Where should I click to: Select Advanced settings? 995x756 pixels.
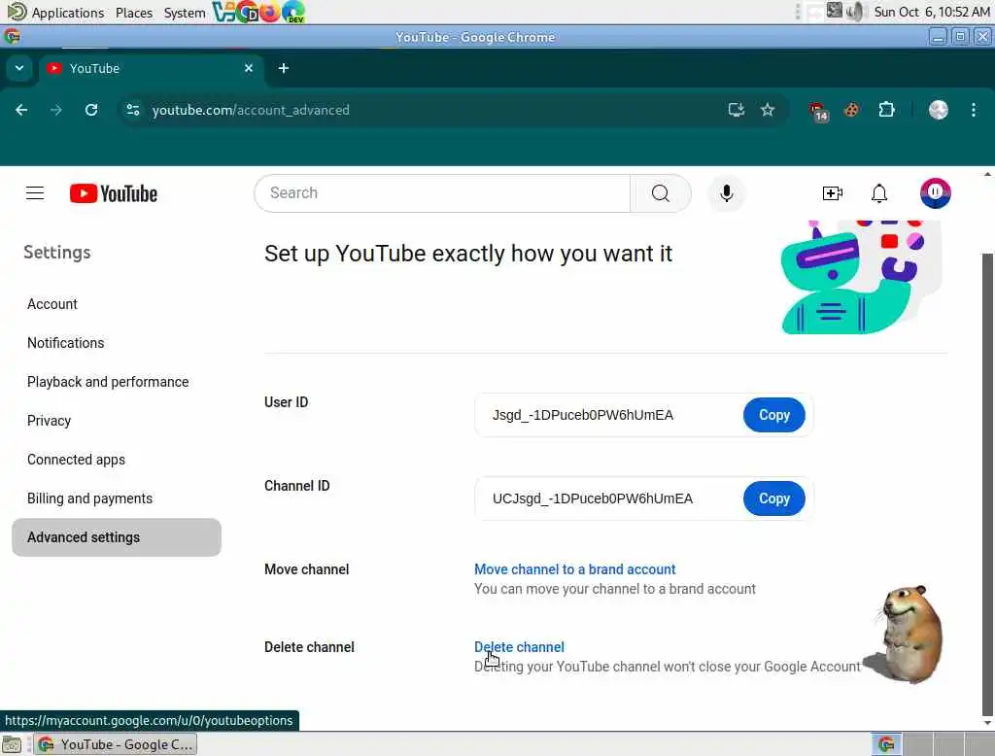[117, 537]
